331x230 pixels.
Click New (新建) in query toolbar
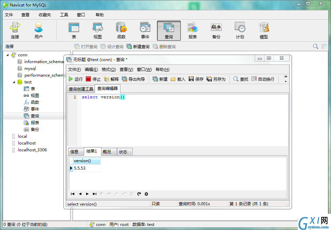pyautogui.click(x=160, y=79)
